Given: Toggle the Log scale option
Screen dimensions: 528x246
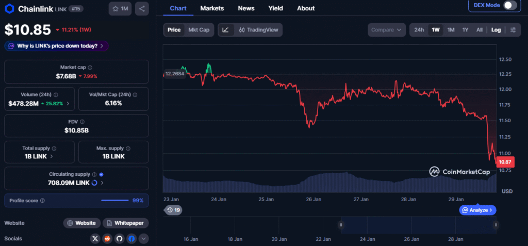Looking at the screenshot, I should click(496, 30).
